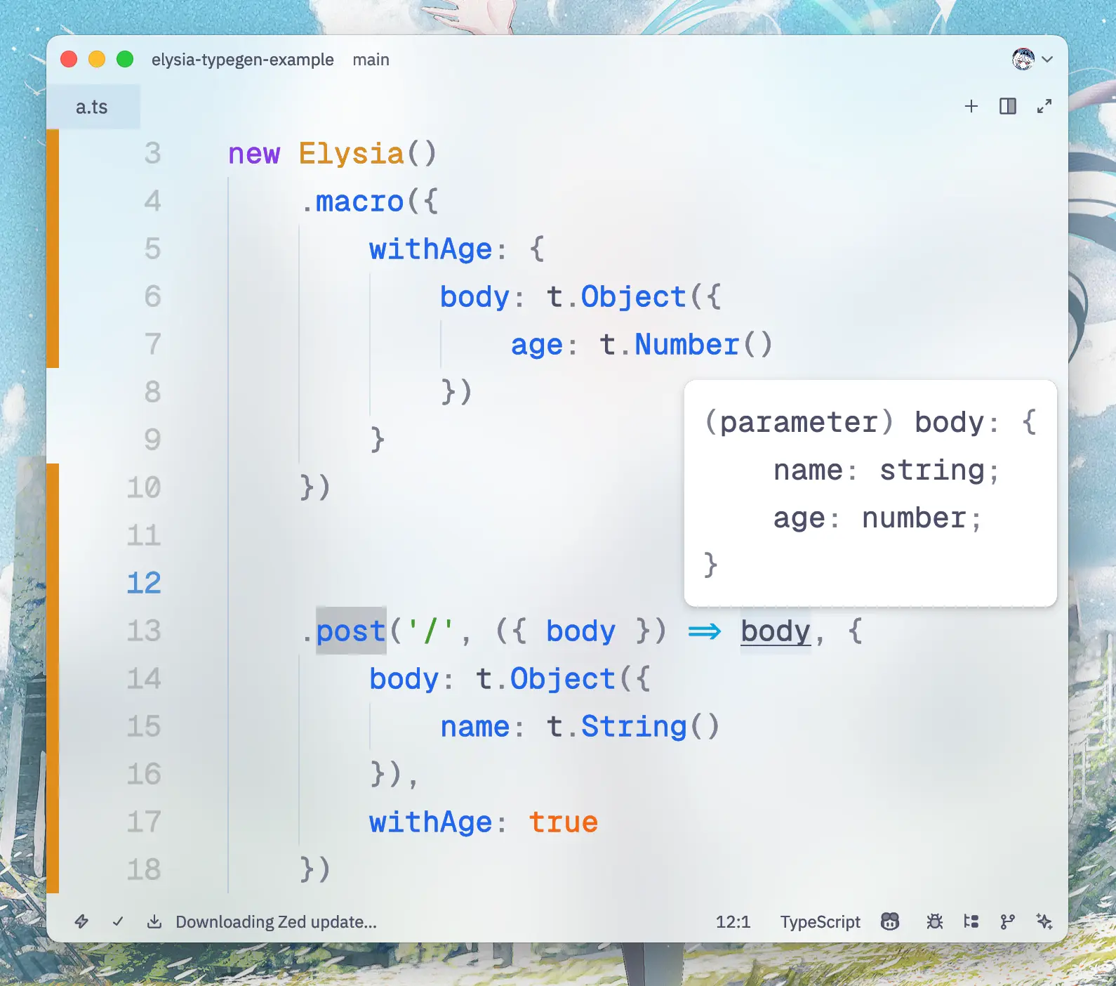Click the Downloading Zed update message
The image size is (1116, 986).
point(276,921)
